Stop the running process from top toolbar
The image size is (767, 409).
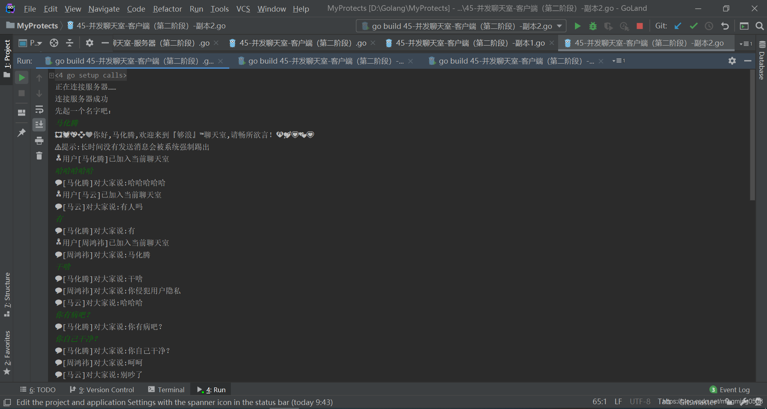point(640,26)
